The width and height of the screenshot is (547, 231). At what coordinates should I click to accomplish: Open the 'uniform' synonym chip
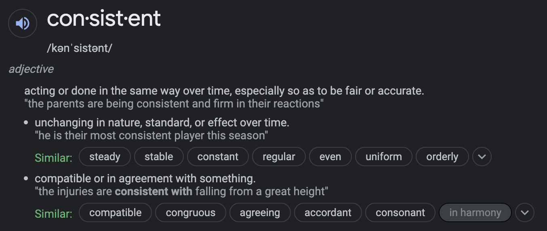coord(383,157)
